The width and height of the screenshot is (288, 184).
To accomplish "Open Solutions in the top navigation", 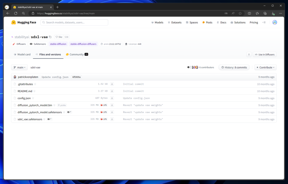I will coord(238,22).
